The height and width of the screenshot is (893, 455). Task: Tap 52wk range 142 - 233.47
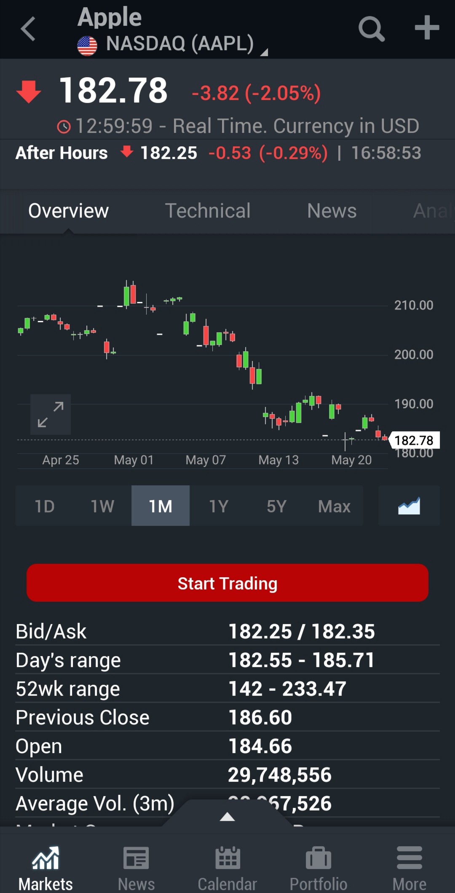click(287, 689)
